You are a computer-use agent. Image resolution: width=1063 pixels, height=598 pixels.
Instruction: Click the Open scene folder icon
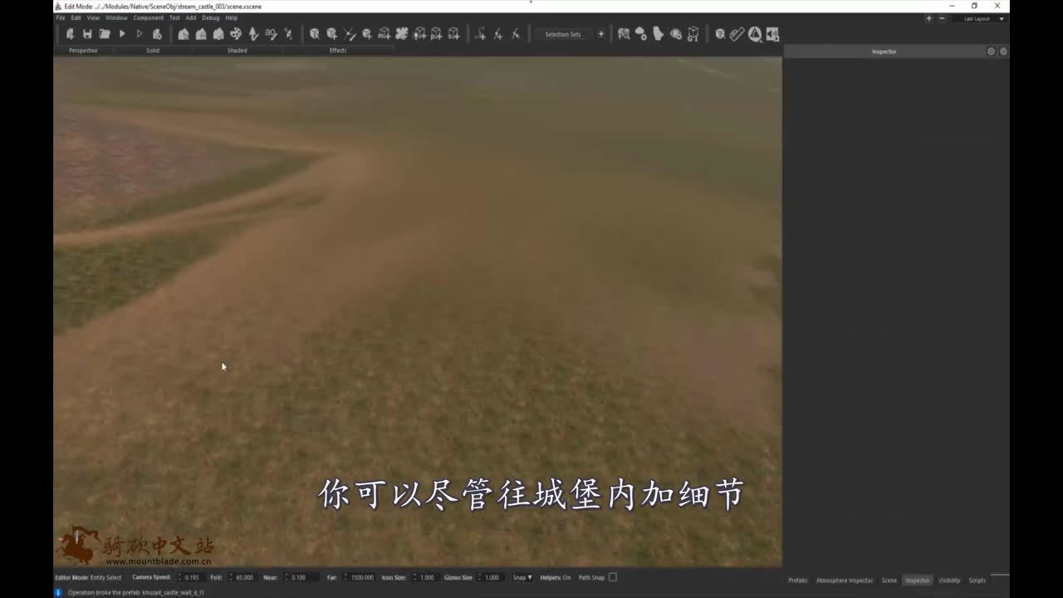coord(105,34)
